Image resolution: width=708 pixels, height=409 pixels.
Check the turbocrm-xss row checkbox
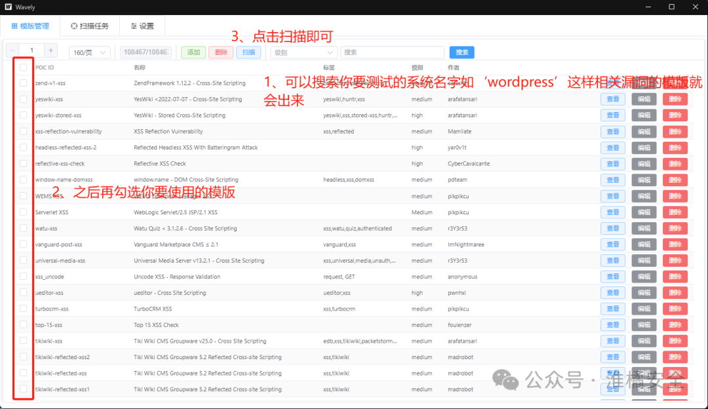click(x=24, y=309)
